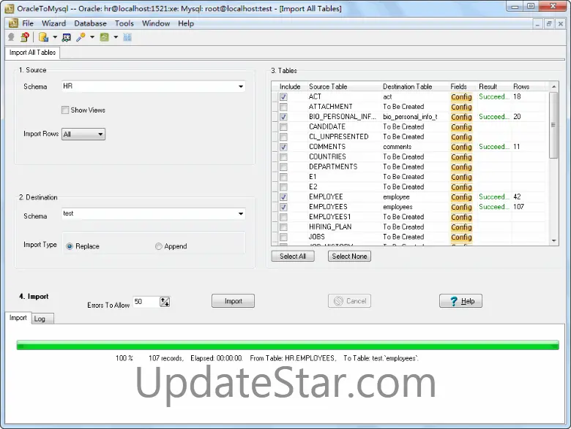This screenshot has width=571, height=429.
Task: Open dropdown arrow beside magic wand icon
Action: tap(92, 37)
